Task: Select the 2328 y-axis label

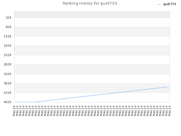Action: (x=8, y=55)
